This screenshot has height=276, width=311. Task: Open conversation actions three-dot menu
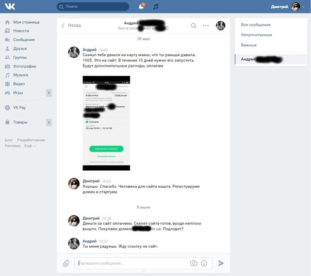[x=206, y=26]
